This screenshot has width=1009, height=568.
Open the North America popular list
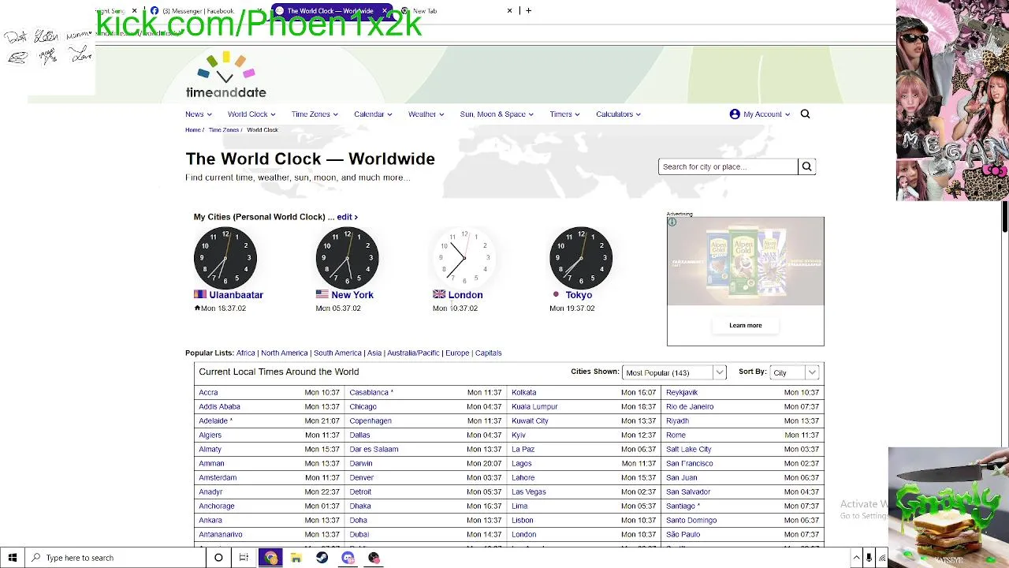tap(285, 353)
